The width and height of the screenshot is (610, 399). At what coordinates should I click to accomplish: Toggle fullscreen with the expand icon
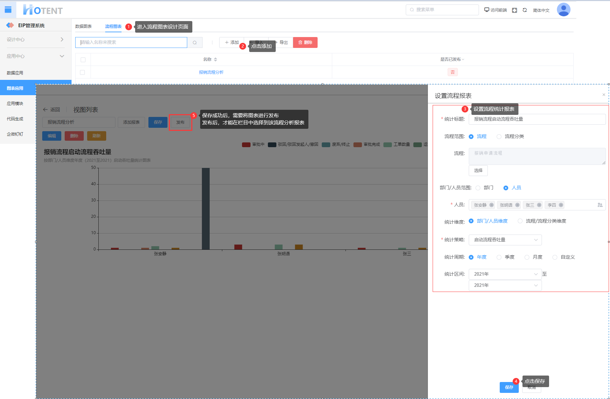515,10
